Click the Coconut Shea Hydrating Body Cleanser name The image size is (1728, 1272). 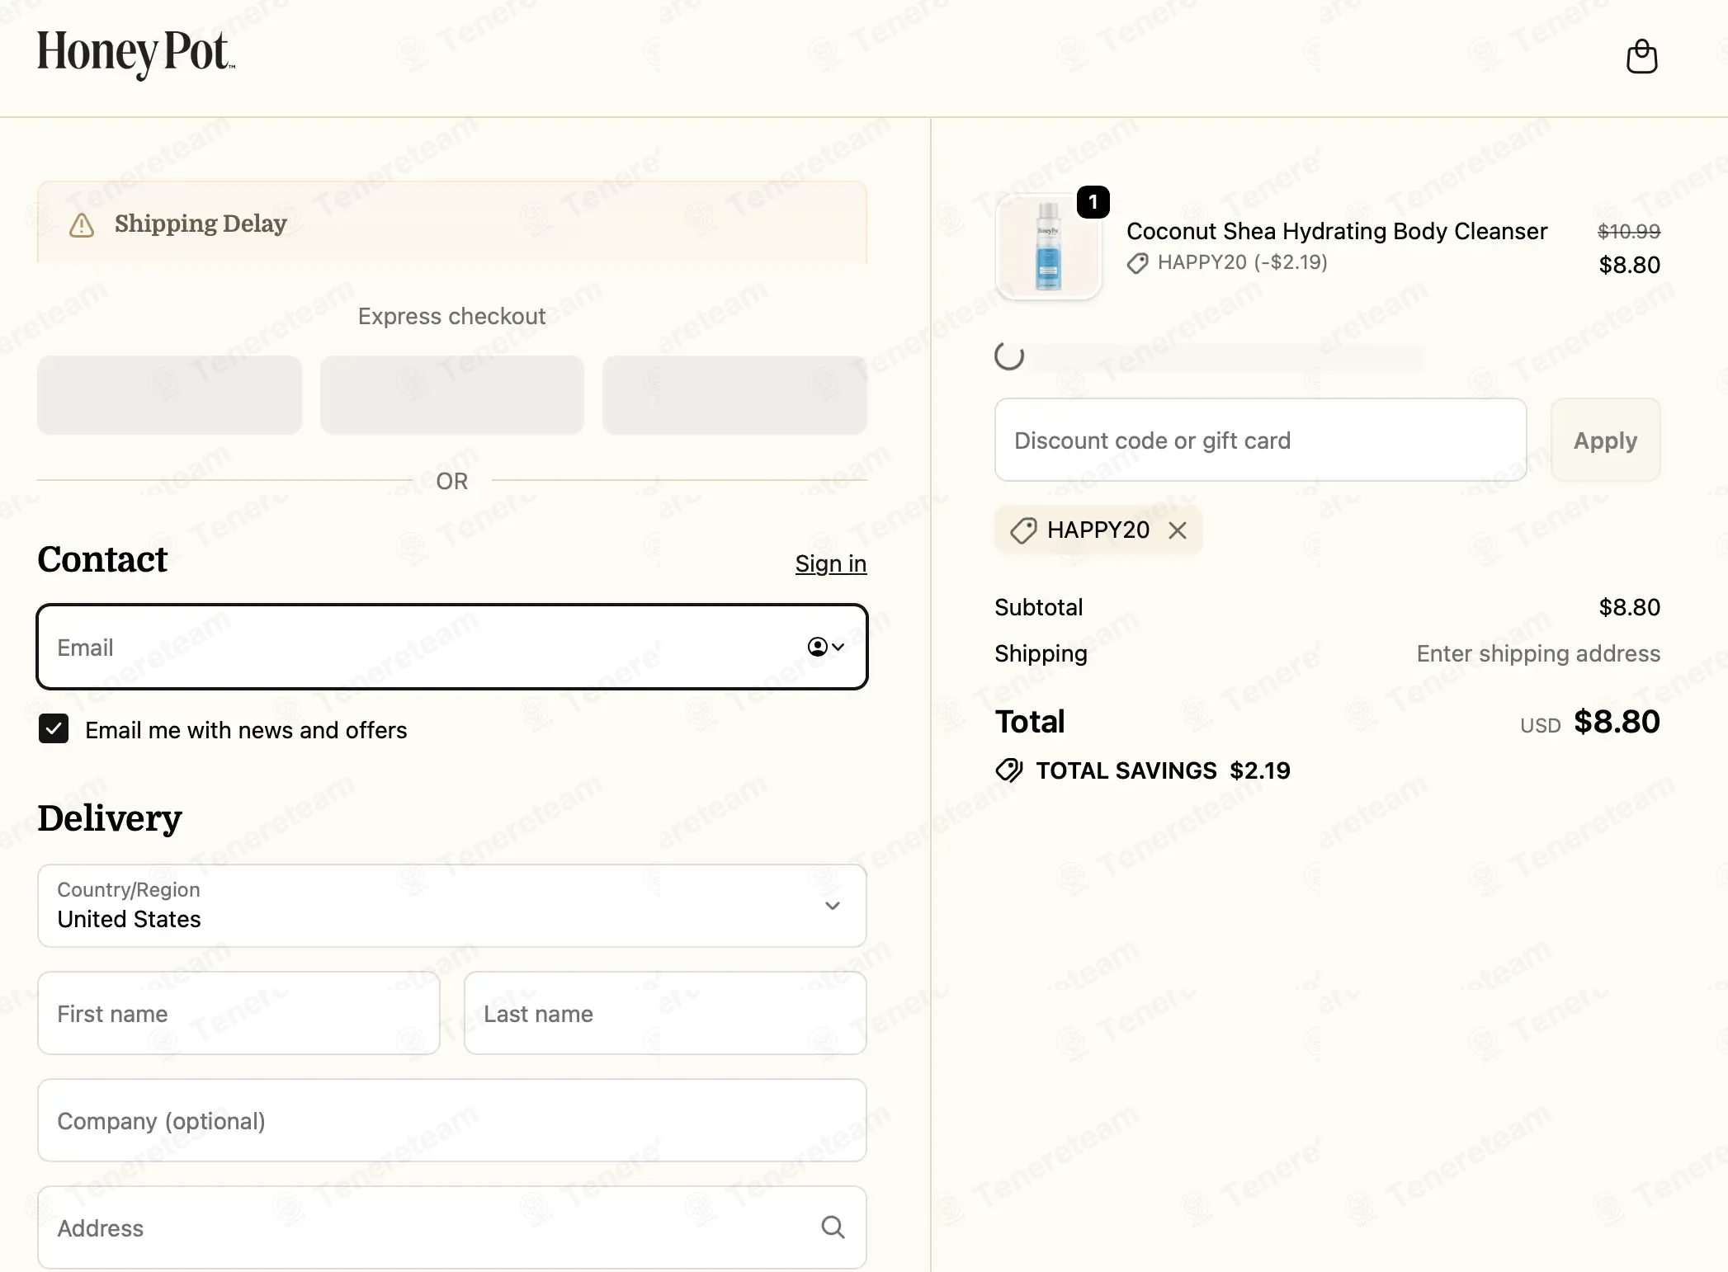1337,231
